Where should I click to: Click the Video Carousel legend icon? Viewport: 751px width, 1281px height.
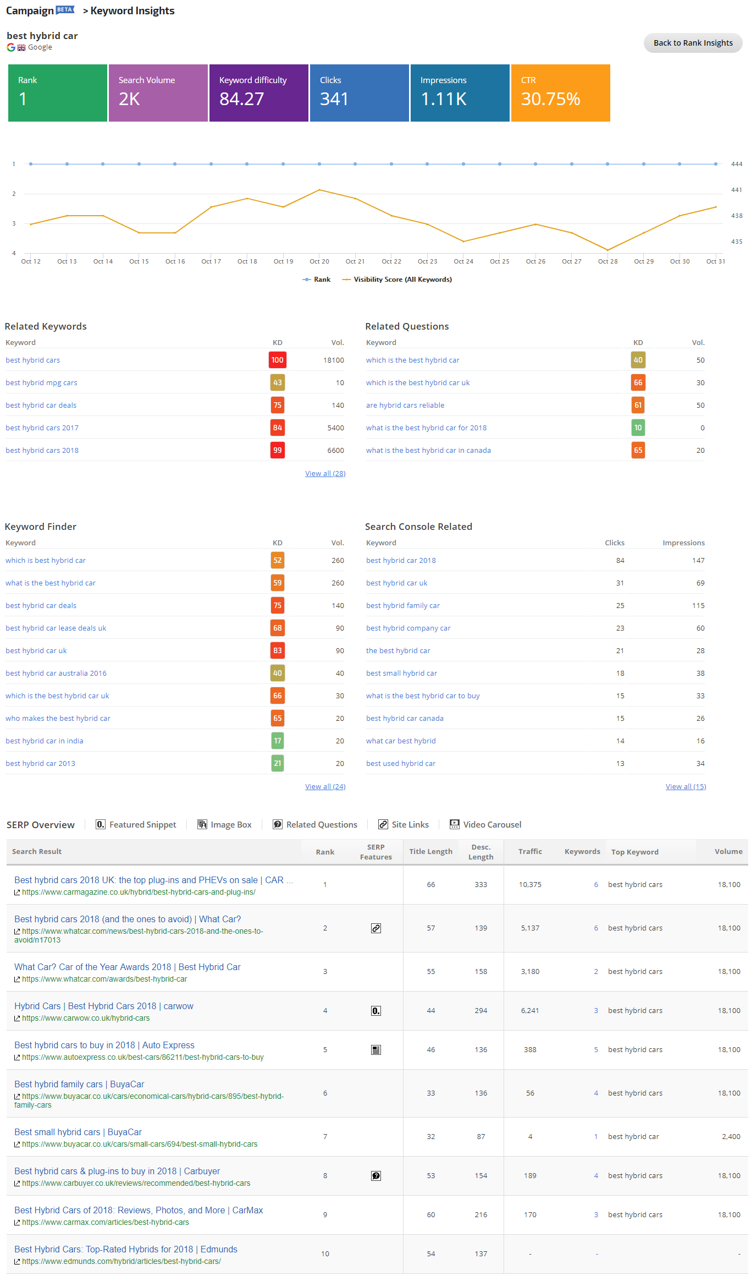(x=455, y=824)
